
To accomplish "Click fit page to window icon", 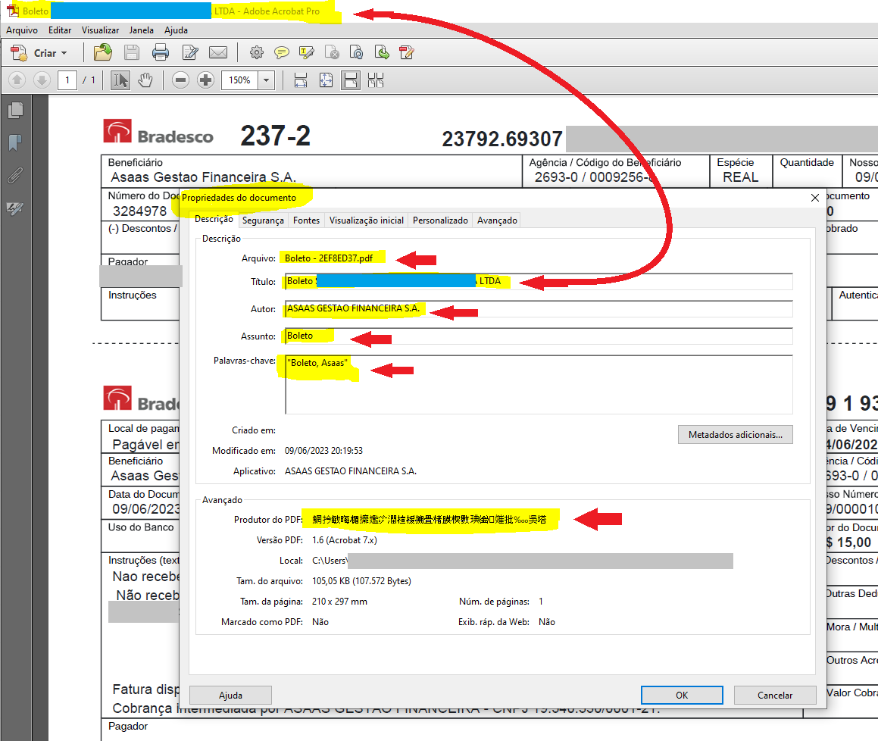I will 326,80.
